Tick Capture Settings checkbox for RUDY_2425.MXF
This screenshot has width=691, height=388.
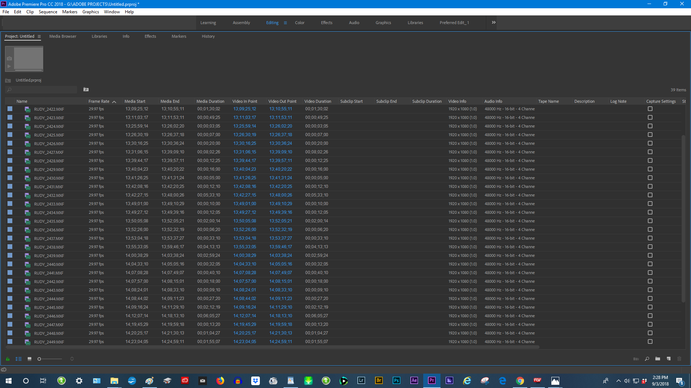[650, 135]
